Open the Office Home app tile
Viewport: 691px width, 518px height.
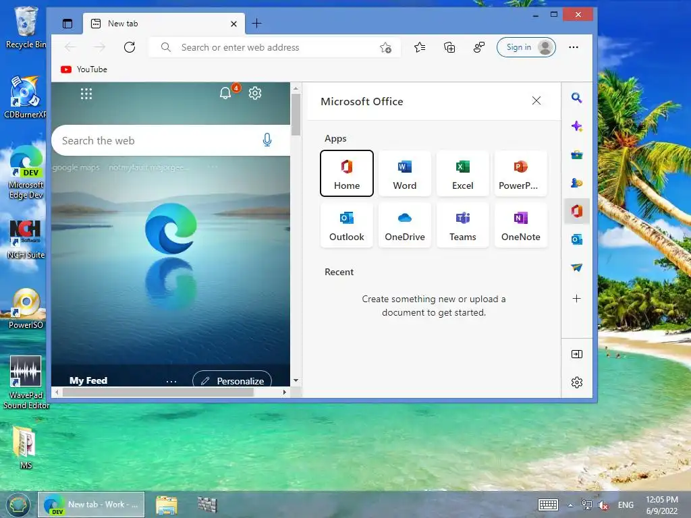coord(346,173)
